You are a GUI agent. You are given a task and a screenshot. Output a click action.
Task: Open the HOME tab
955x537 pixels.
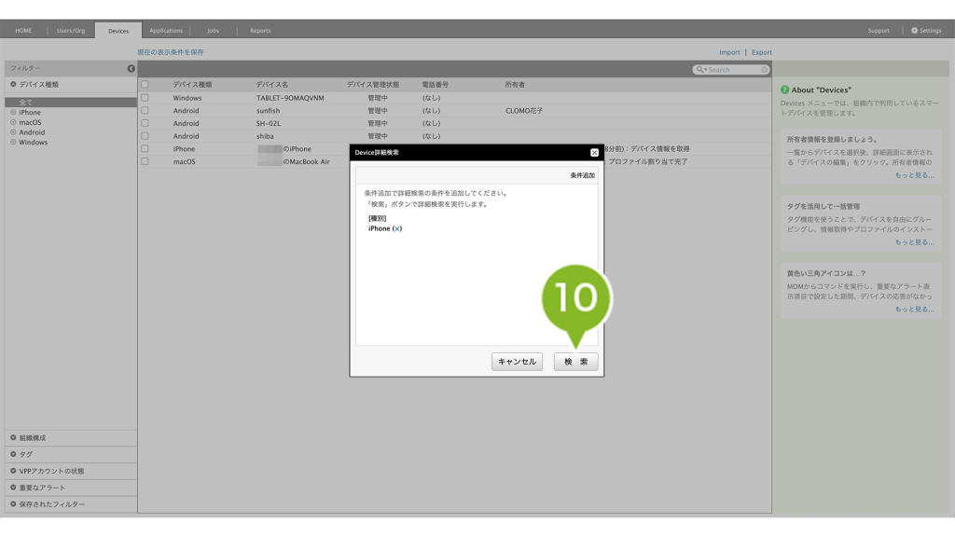click(x=23, y=31)
